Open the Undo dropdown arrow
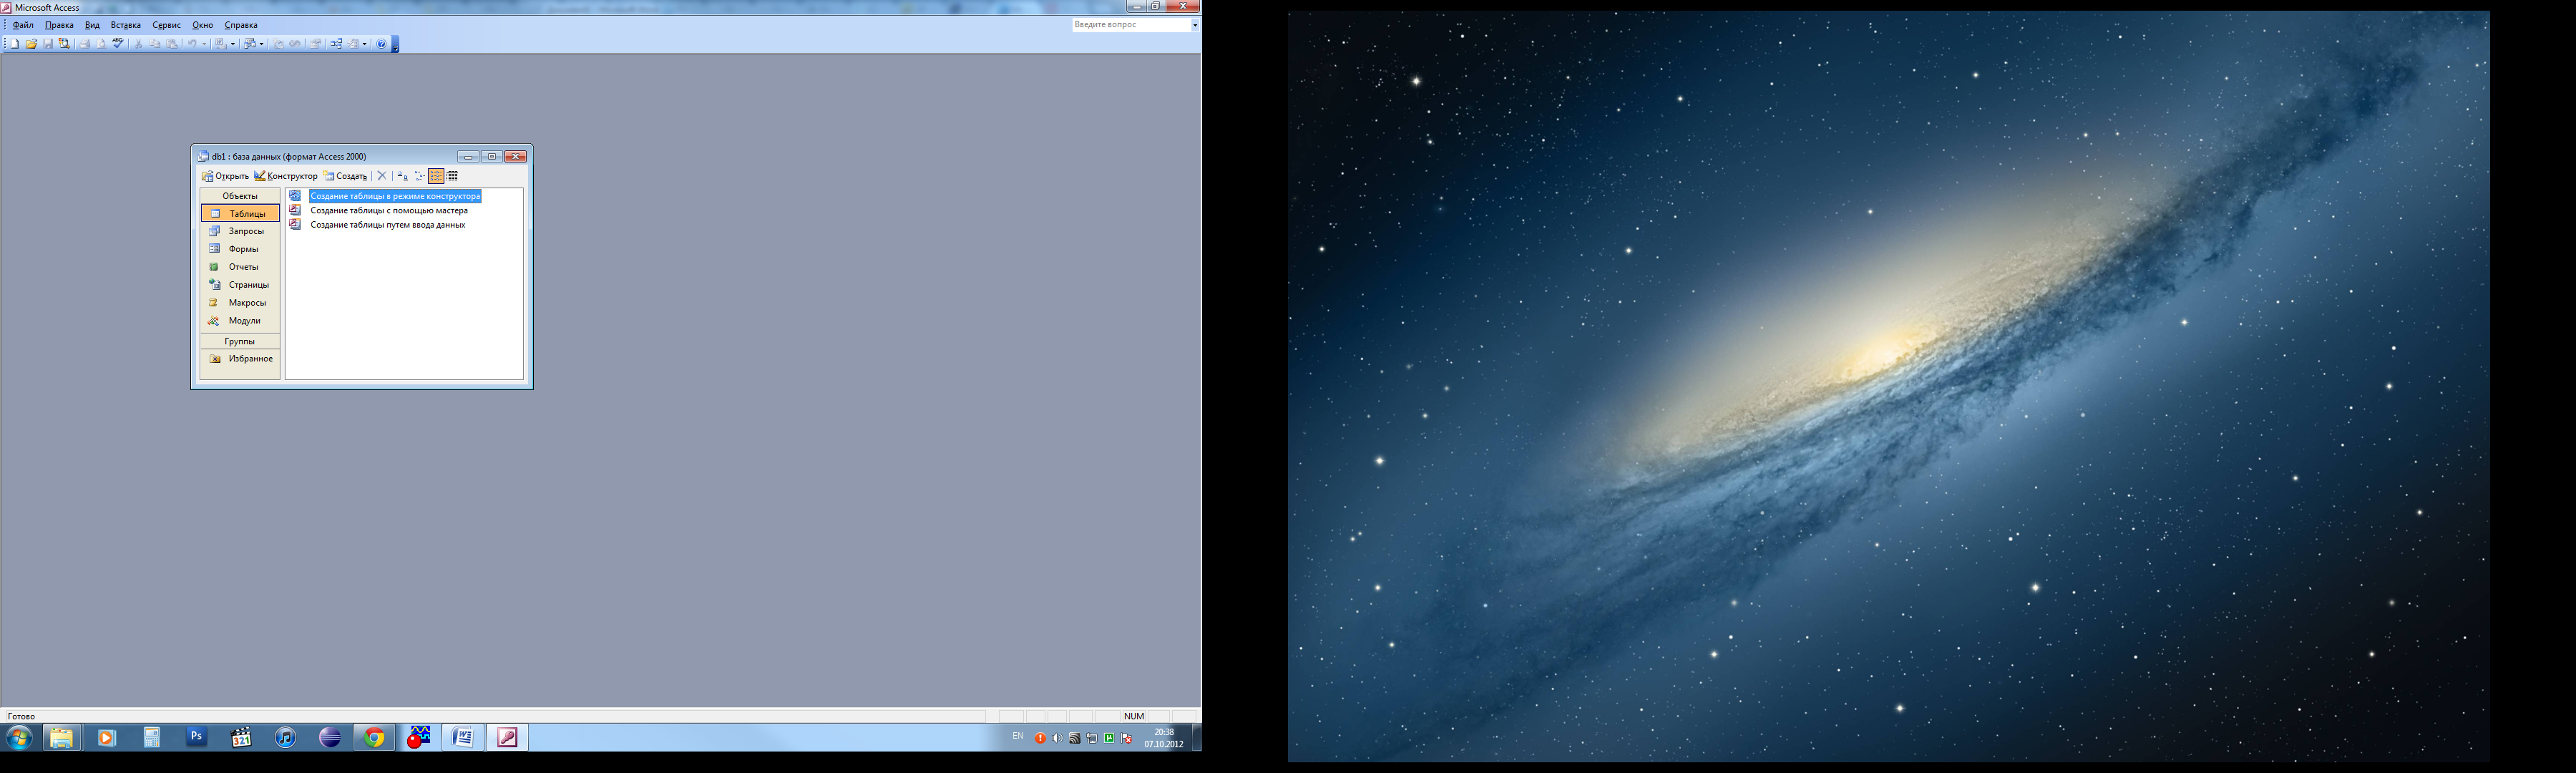This screenshot has width=2576, height=773. (x=204, y=44)
